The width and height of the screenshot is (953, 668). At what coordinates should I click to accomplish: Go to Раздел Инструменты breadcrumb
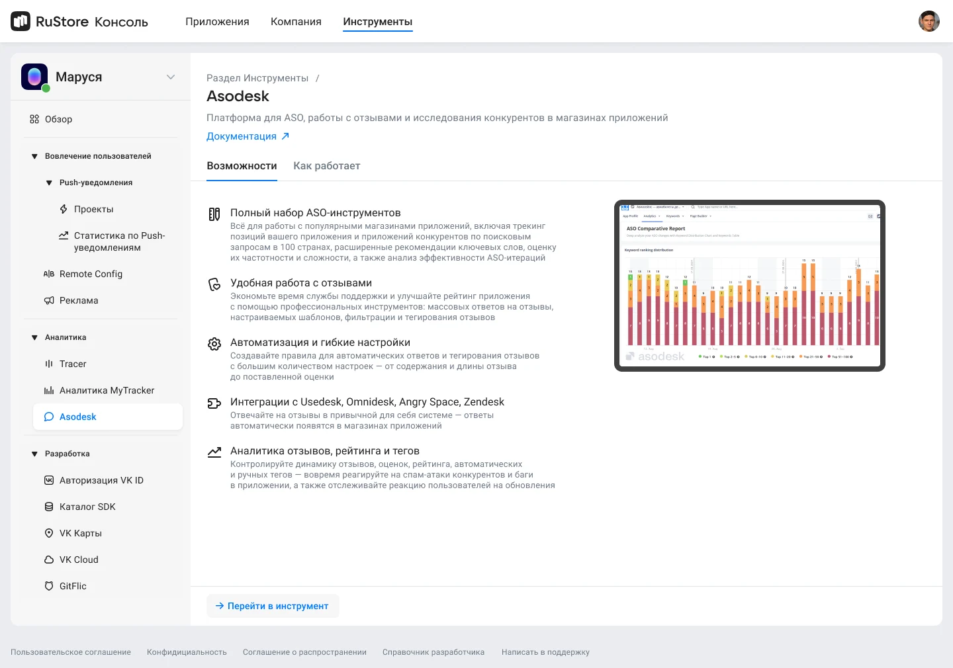(x=257, y=78)
